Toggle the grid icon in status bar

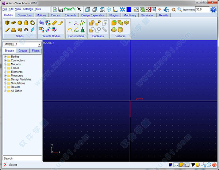coord(187,165)
